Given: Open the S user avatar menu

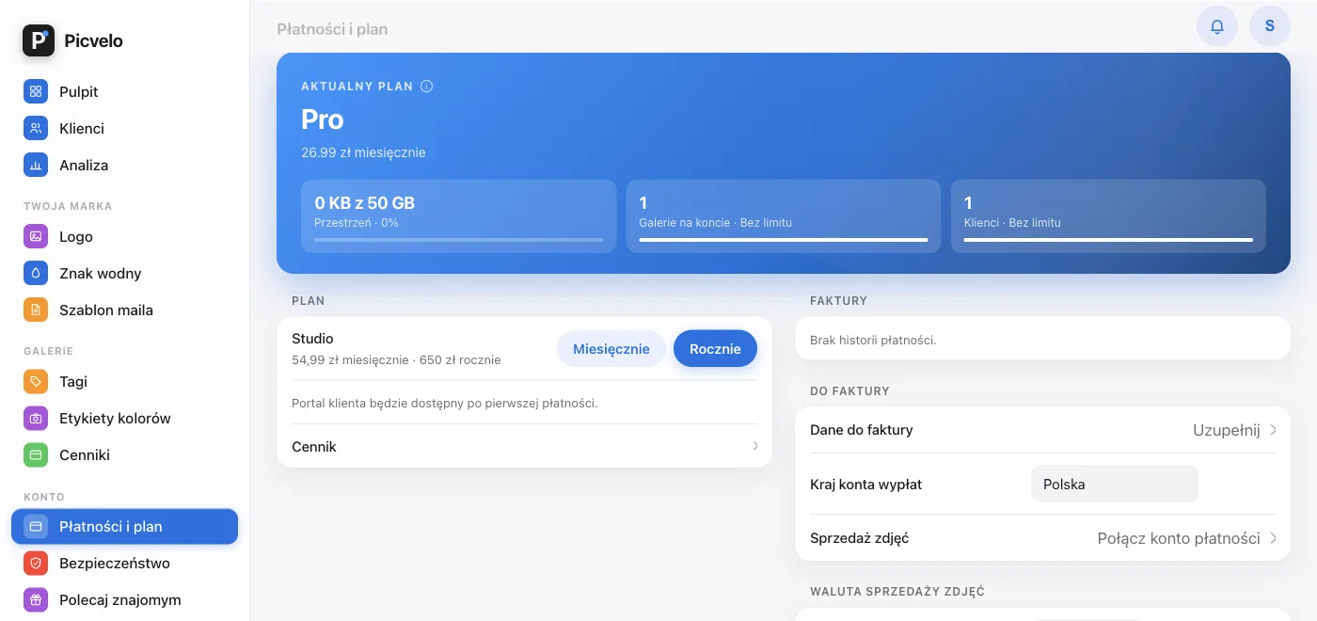Looking at the screenshot, I should (x=1270, y=26).
